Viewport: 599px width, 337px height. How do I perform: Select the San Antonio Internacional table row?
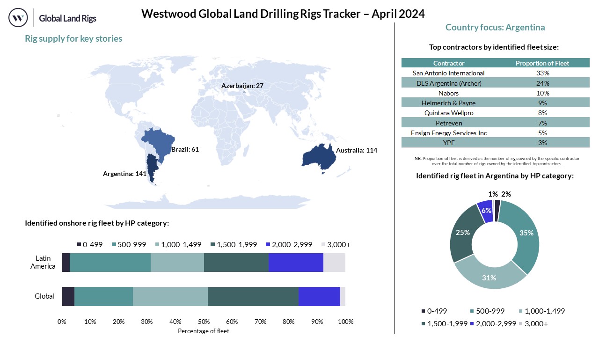point(495,73)
